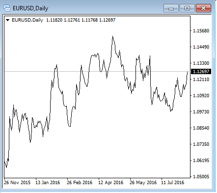217x193 pixels.
Task: Select the 26 Nov 2015 date marker
Action: click(17, 183)
